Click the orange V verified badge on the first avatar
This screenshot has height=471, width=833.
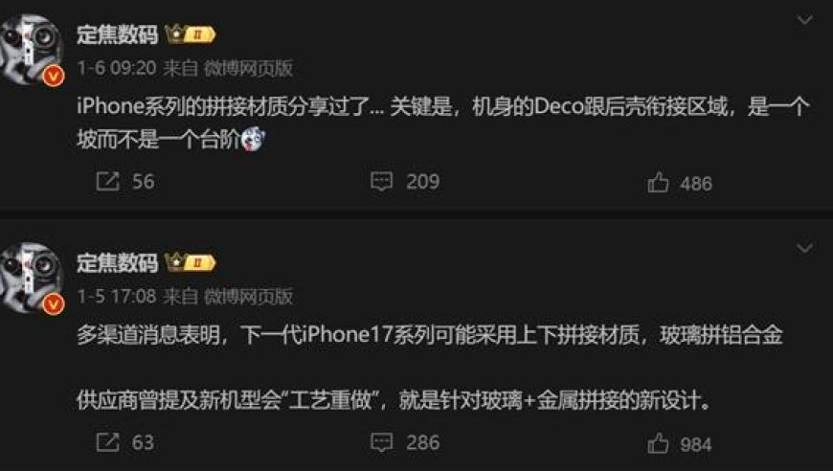pos(53,76)
